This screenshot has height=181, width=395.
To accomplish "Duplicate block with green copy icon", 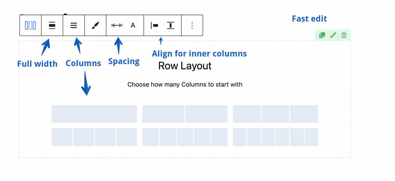I will click(x=322, y=35).
